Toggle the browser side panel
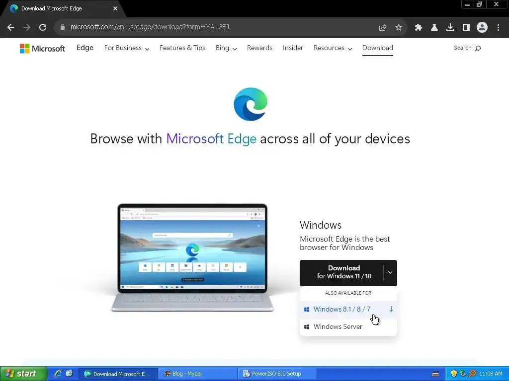509x381 pixels. [466, 27]
